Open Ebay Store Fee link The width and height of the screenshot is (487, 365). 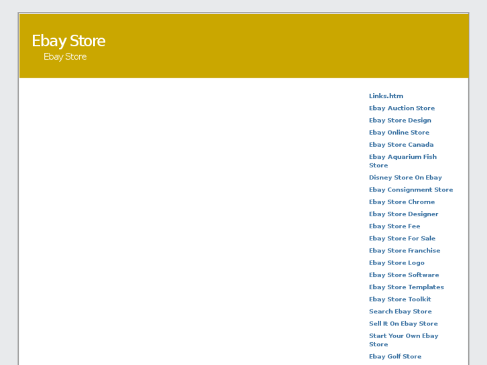395,226
